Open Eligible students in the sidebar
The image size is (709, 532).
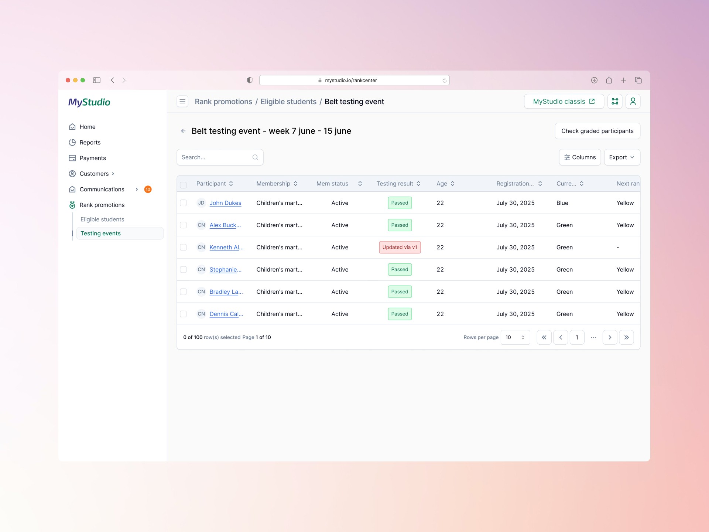pyautogui.click(x=102, y=219)
